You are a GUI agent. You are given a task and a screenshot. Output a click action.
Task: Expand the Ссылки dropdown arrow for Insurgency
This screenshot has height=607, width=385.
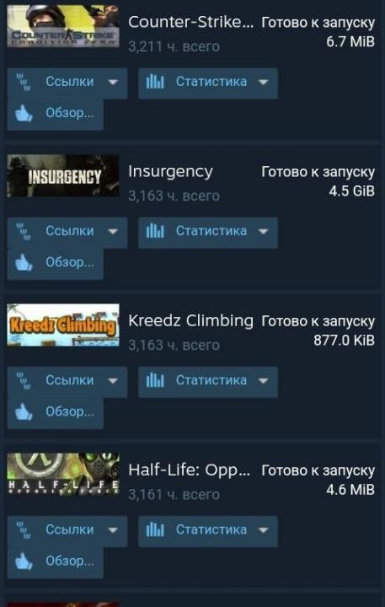pos(113,232)
